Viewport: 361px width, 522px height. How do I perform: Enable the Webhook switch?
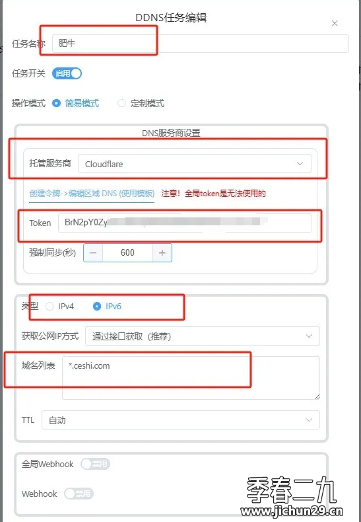click(79, 494)
